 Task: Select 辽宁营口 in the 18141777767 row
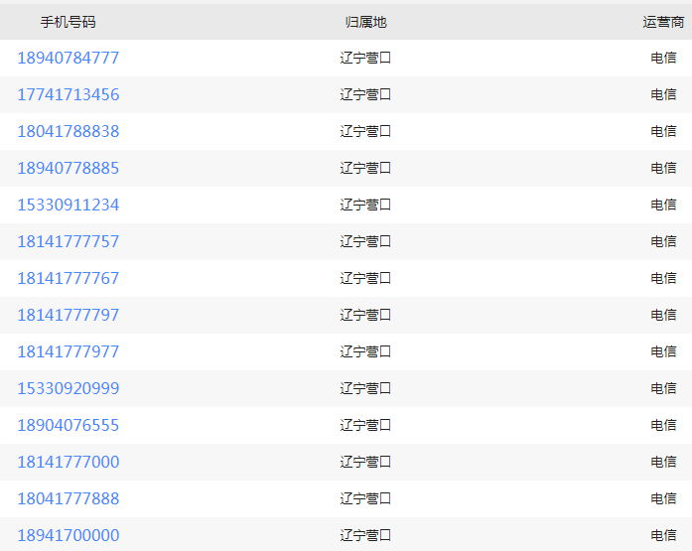point(365,278)
